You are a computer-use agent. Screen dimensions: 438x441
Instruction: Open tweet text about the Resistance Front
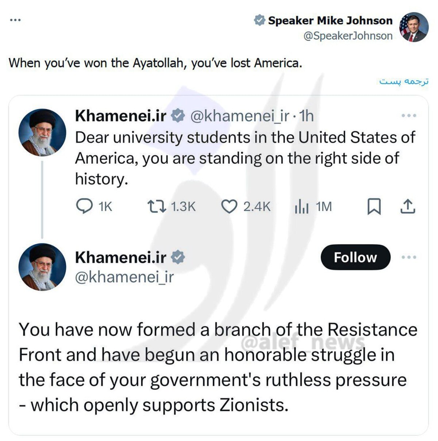(218, 367)
